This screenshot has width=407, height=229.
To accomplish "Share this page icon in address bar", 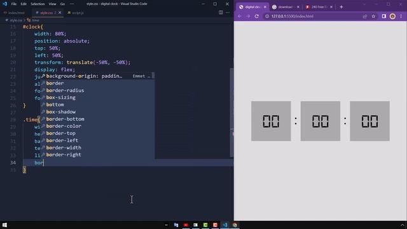I will click(364, 17).
